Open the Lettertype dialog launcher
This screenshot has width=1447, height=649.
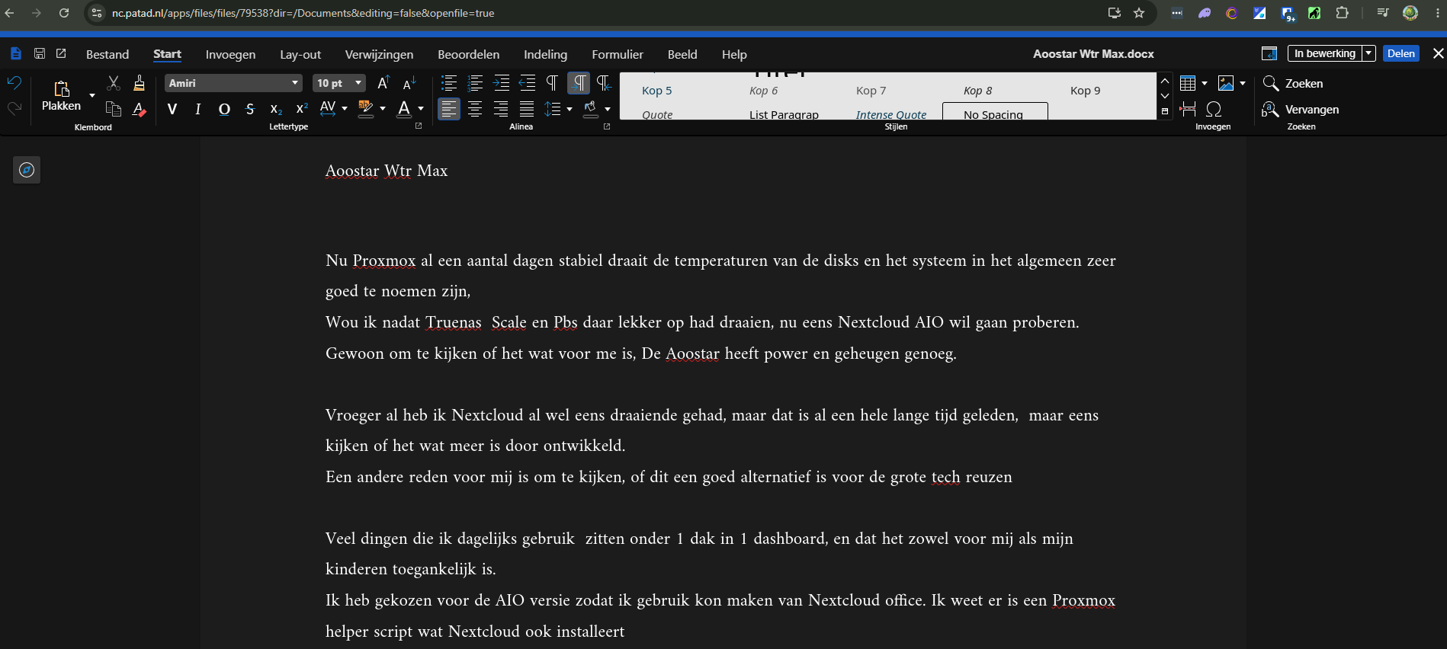point(418,126)
